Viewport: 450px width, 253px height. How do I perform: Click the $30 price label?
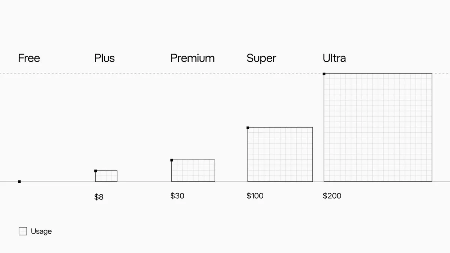click(177, 196)
